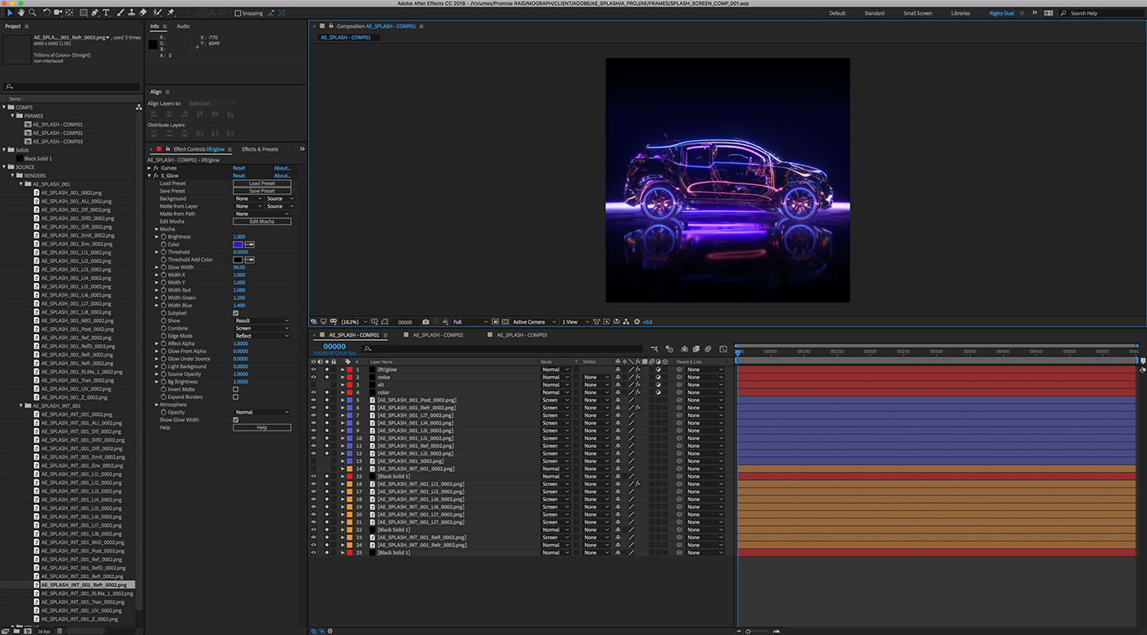Open the Edge Mode dropdown in S_Glow

[x=261, y=336]
